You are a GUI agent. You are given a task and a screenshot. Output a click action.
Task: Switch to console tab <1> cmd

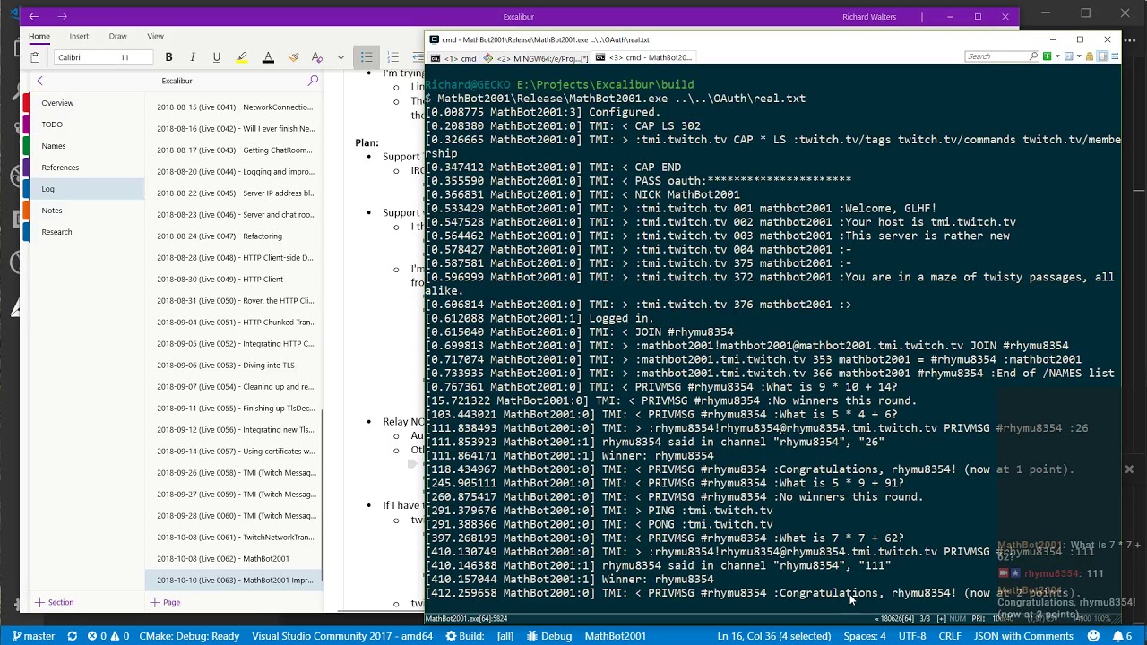(454, 57)
